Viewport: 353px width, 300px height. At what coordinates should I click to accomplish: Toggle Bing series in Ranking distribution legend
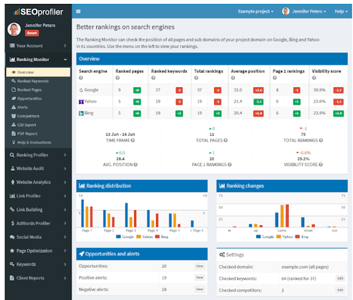(x=161, y=237)
